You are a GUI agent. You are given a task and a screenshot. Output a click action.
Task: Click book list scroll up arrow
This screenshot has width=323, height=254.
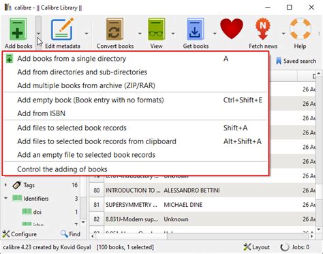pyautogui.click(x=319, y=74)
